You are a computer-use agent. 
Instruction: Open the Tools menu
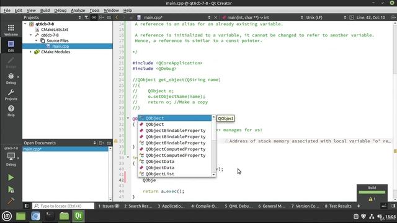[94, 11]
